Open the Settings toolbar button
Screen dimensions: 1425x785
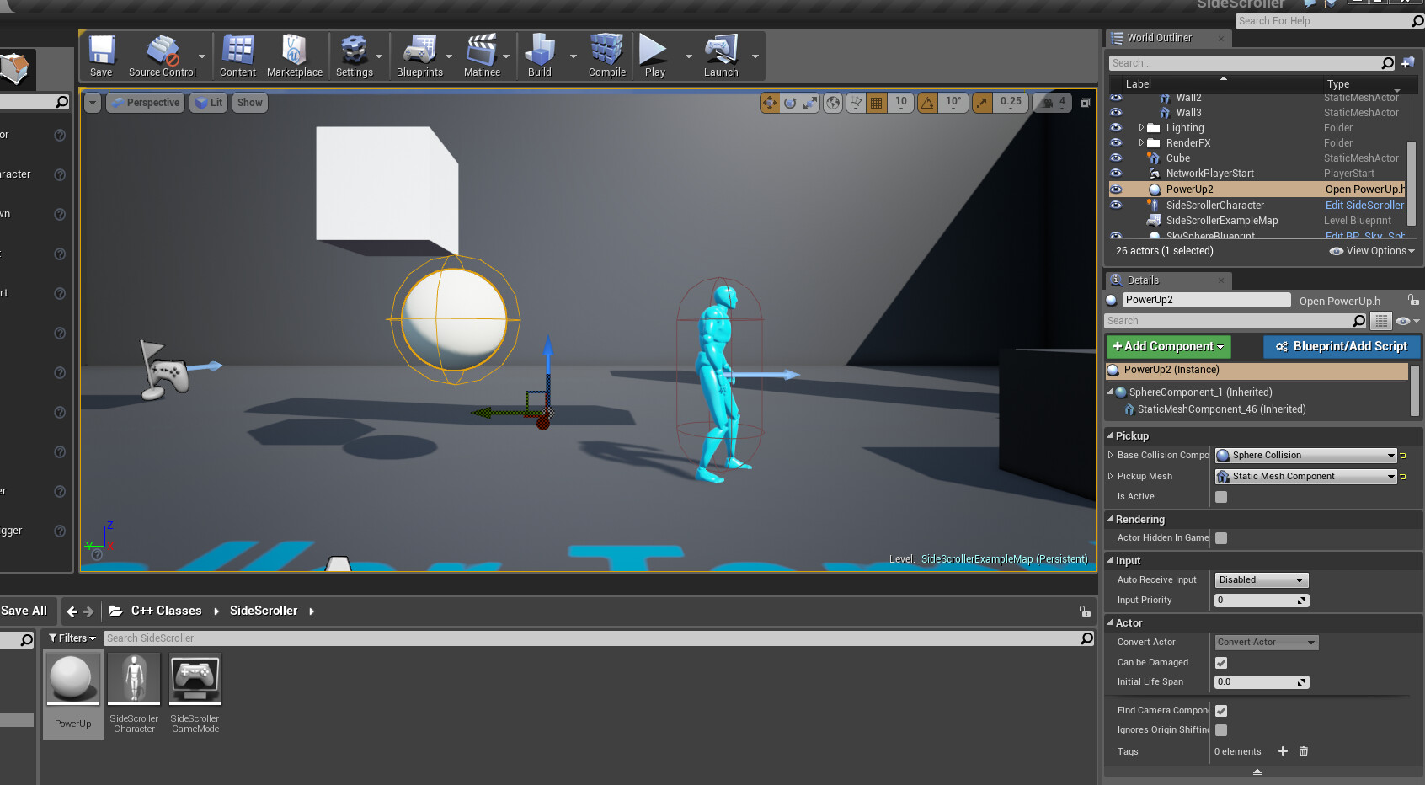(355, 56)
